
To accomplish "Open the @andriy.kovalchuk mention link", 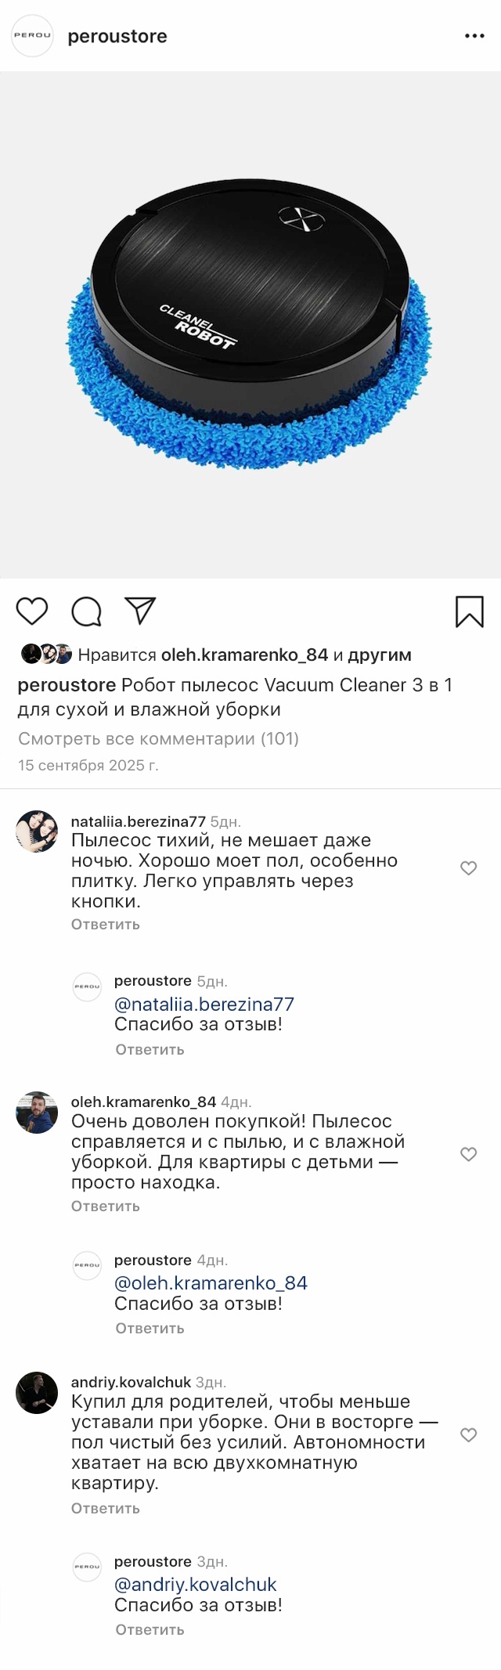I will [196, 1585].
